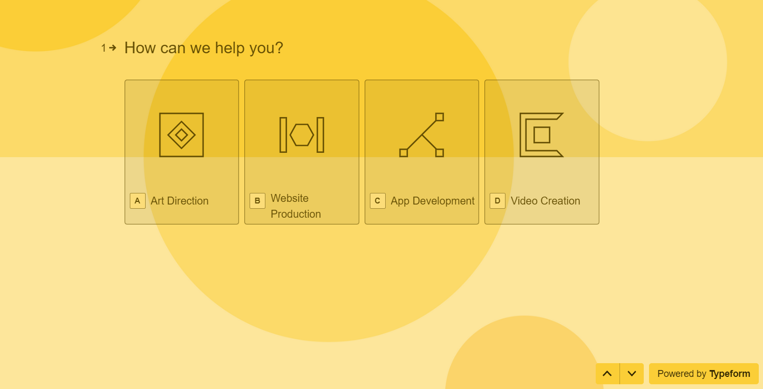Open the Powered by Typeform link
Viewport: 763px width, 389px height.
pos(704,374)
